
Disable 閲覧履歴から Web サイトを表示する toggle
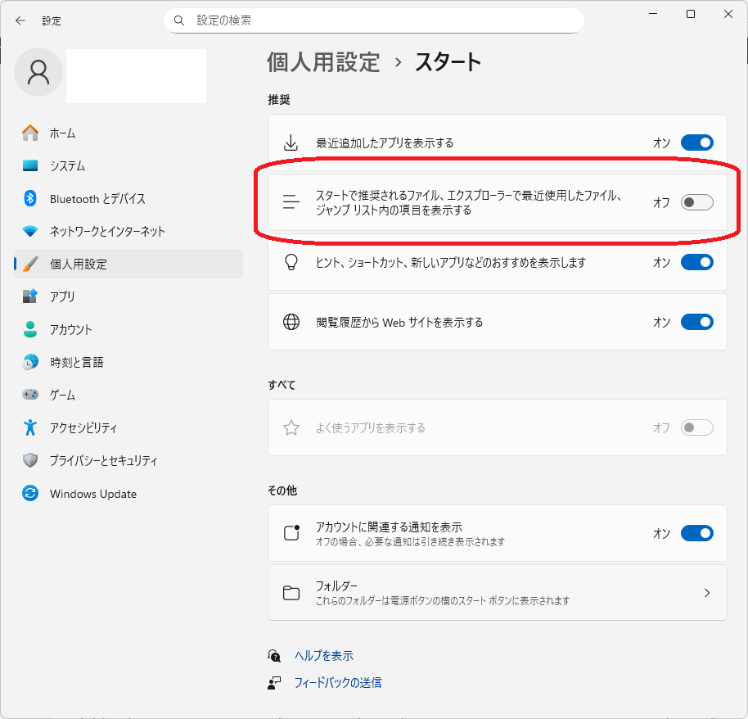[x=696, y=322]
